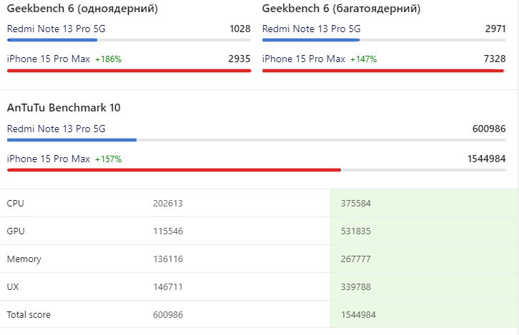The width and height of the screenshot is (519, 335).
Task: Click the multi-core score 7328
Action: [x=495, y=59]
